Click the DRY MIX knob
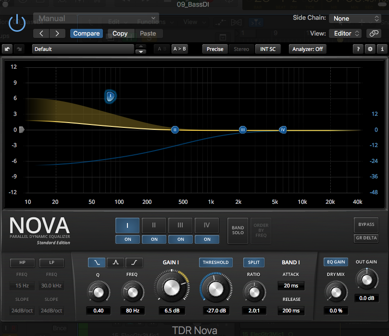 point(336,292)
